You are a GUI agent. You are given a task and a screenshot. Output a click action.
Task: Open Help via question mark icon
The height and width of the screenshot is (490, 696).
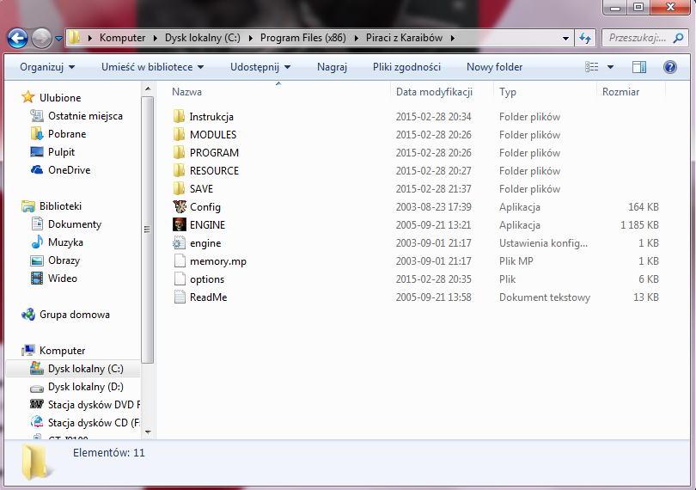tap(670, 67)
